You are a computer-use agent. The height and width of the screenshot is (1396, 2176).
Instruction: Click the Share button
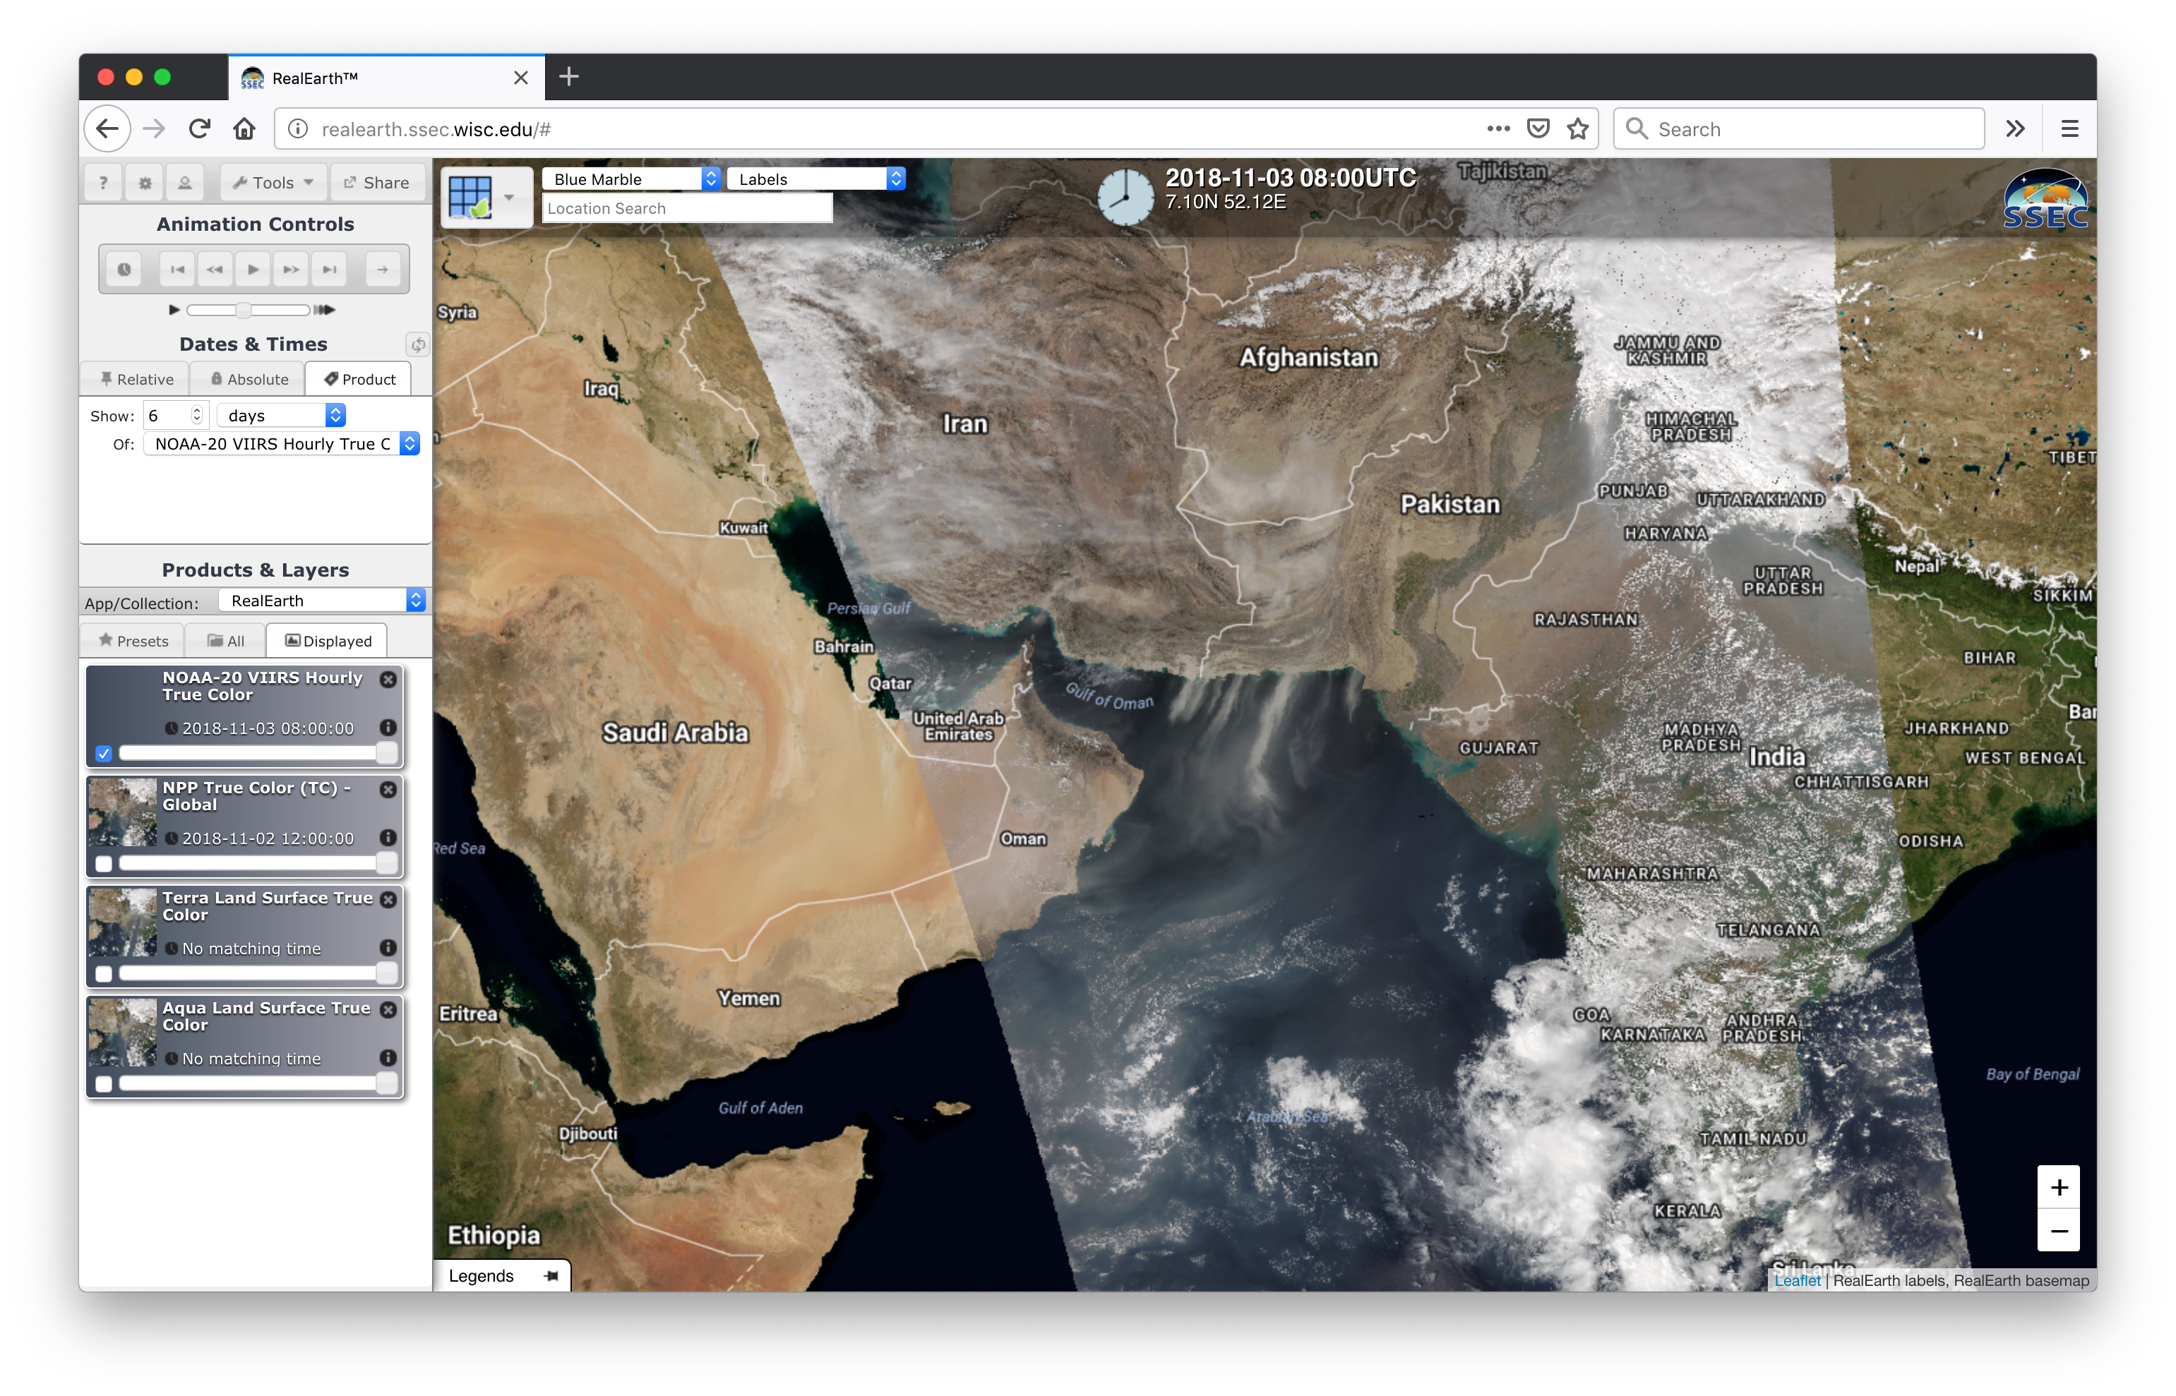pyautogui.click(x=376, y=182)
